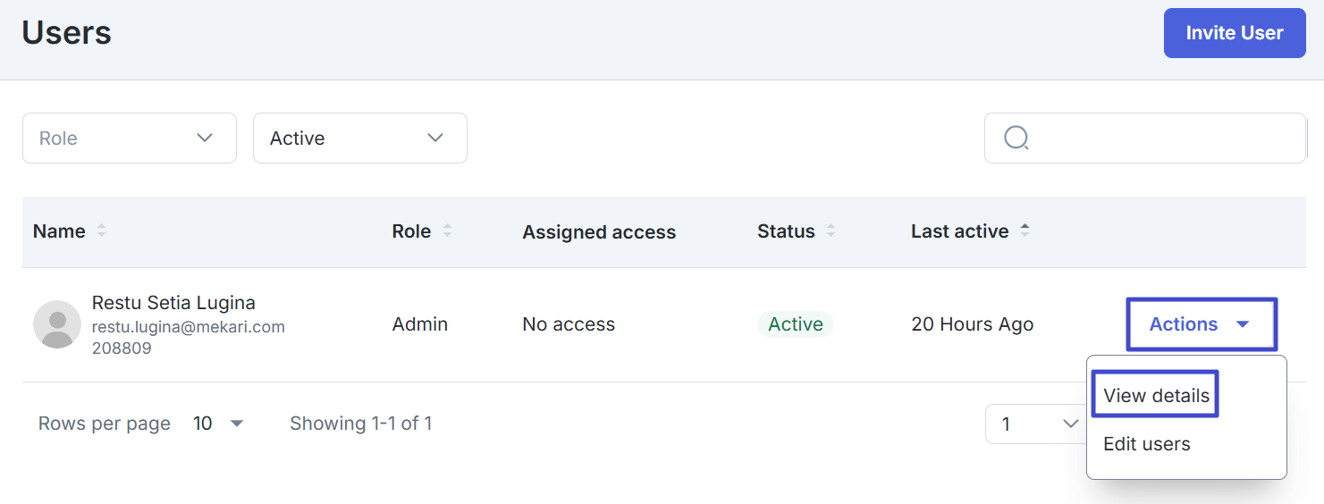Click the Role filter chevron
Screen dimensions: 1324x504
click(205, 139)
